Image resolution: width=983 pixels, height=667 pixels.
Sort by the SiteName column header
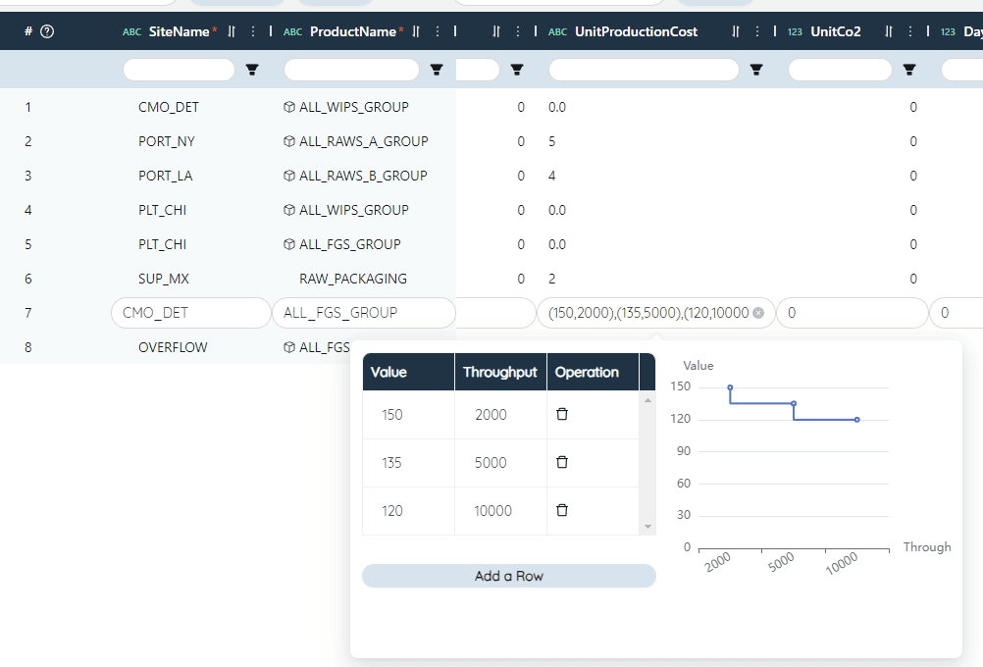pos(179,31)
